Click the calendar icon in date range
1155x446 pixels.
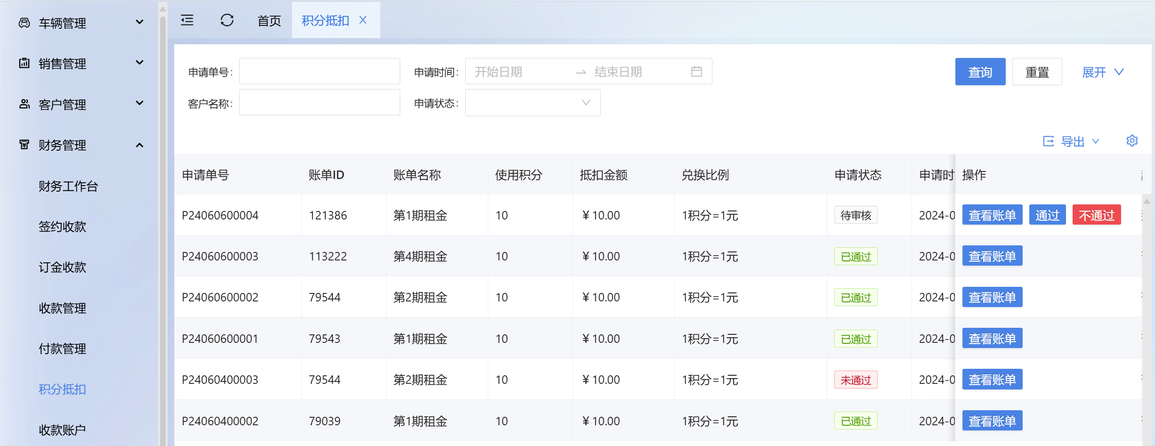[696, 72]
